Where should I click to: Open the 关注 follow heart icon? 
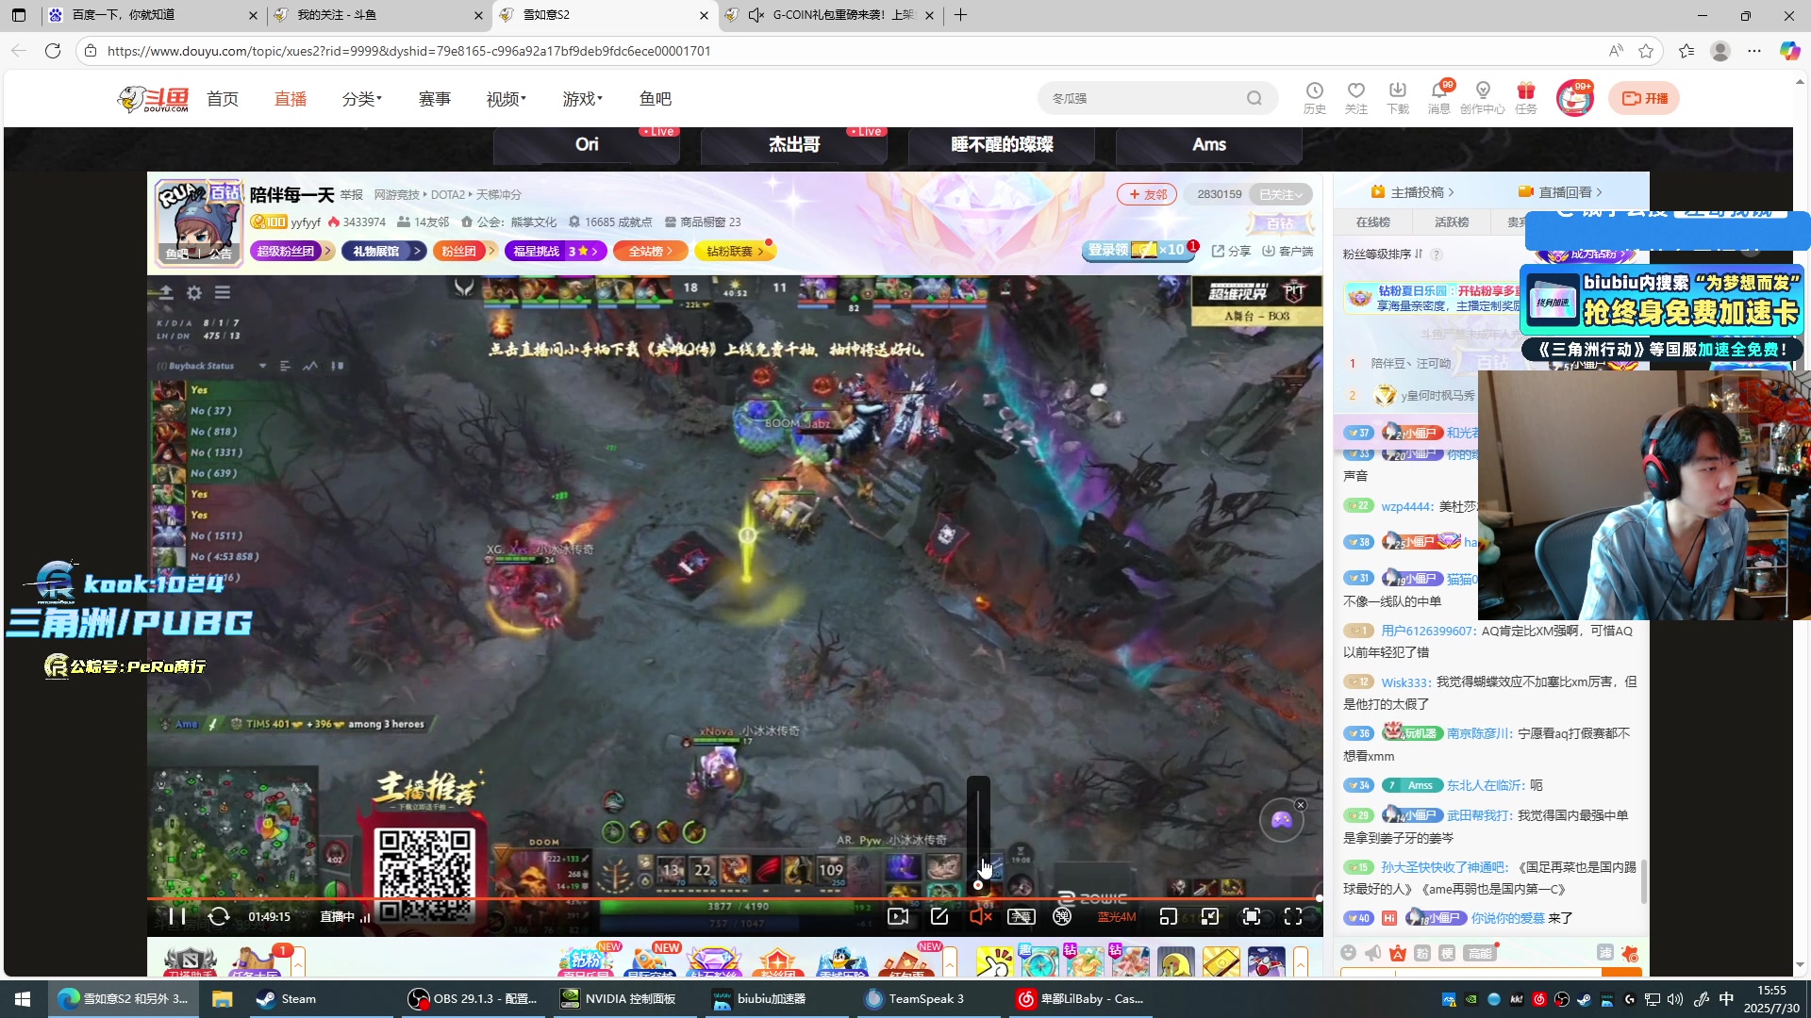click(x=1356, y=97)
